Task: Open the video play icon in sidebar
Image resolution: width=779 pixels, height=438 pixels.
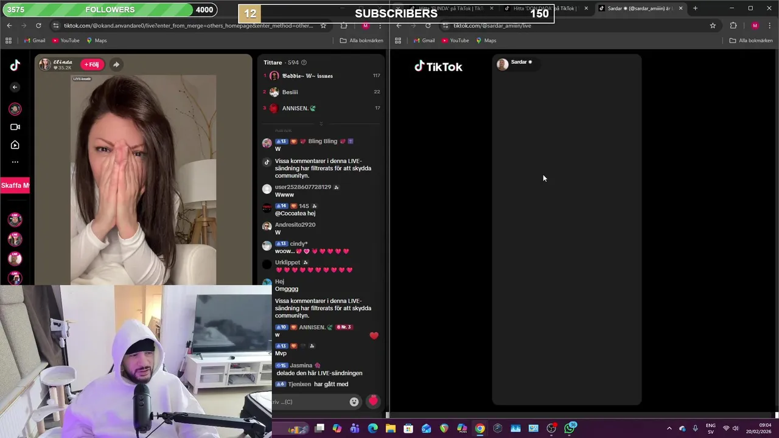Action: tap(15, 145)
